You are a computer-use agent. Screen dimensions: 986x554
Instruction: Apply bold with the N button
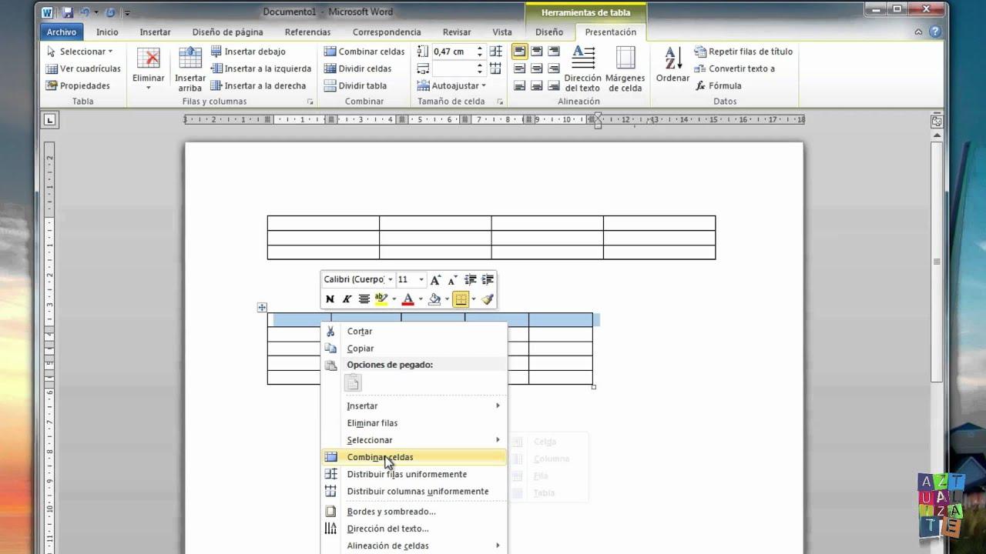point(330,299)
